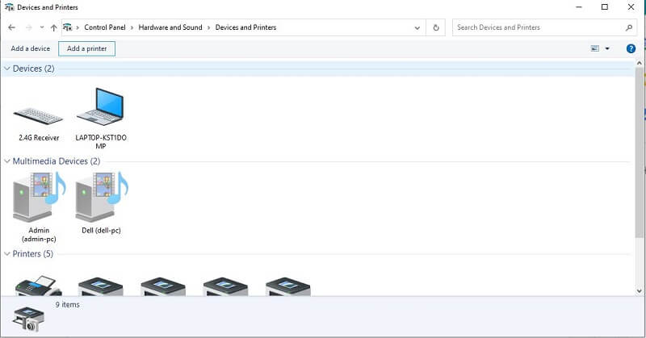Click the scrollbar up arrow
646x338 pixels.
coord(640,63)
